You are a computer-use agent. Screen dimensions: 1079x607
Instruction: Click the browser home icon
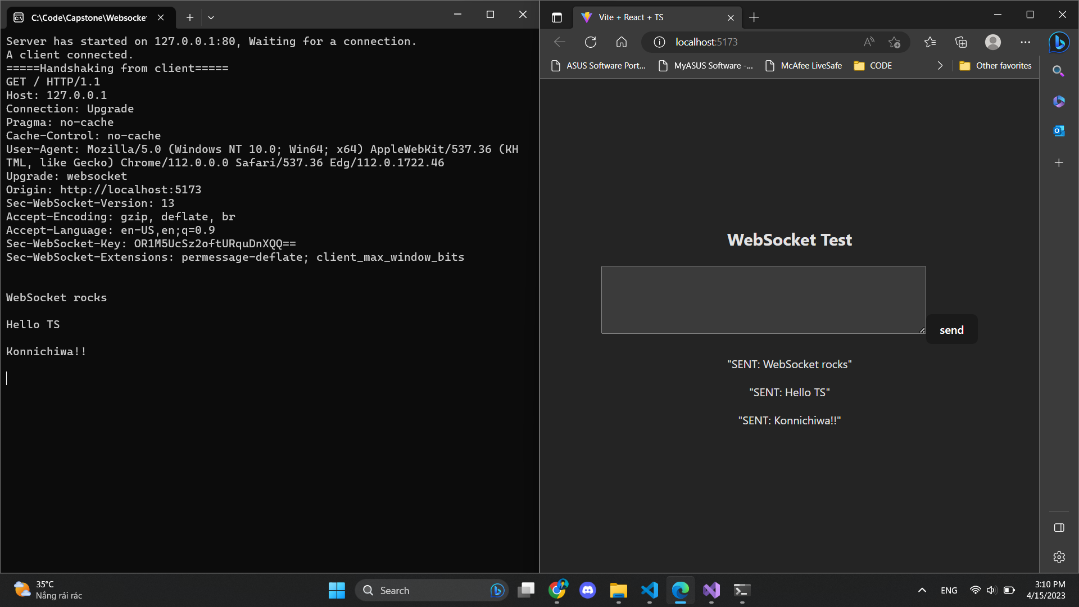[x=622, y=42]
